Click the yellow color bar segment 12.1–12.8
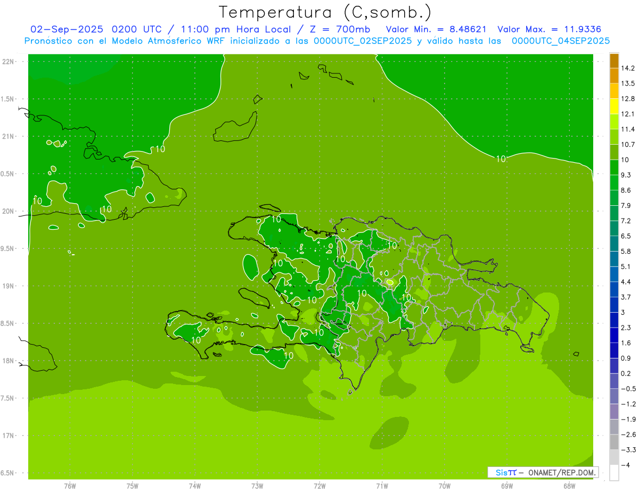The width and height of the screenshot is (639, 493). [614, 106]
